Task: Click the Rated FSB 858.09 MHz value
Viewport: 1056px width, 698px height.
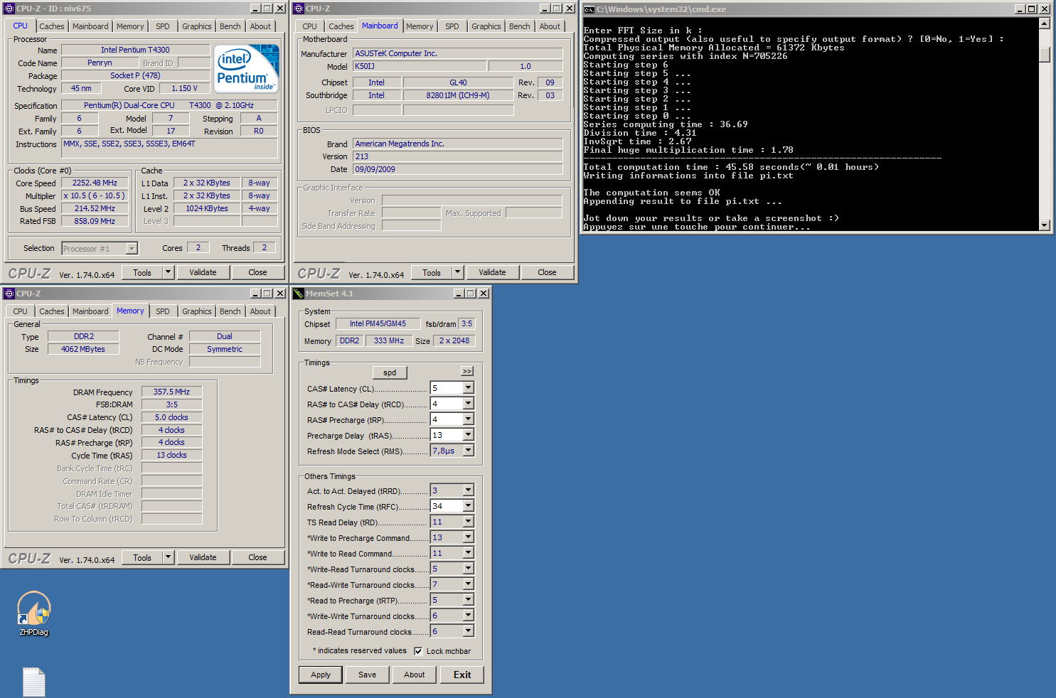Action: 95,221
